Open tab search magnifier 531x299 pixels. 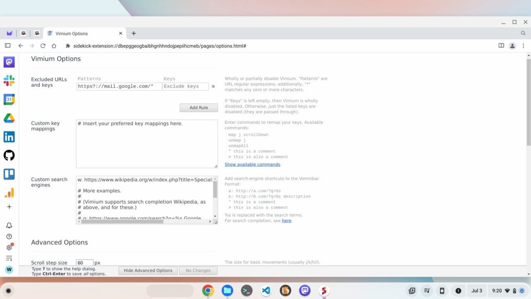pyautogui.click(x=523, y=33)
